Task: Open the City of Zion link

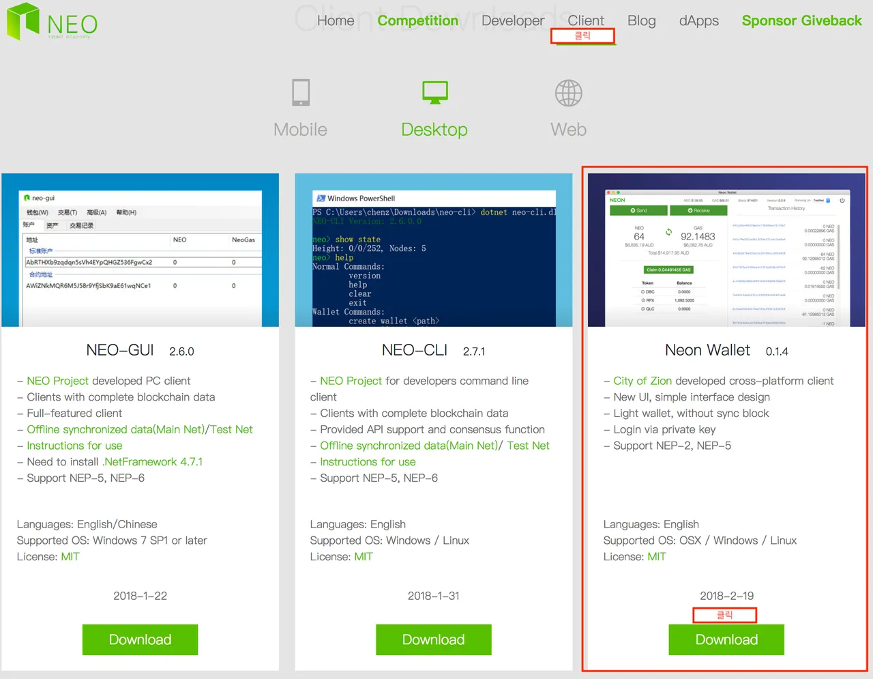Action: tap(642, 381)
